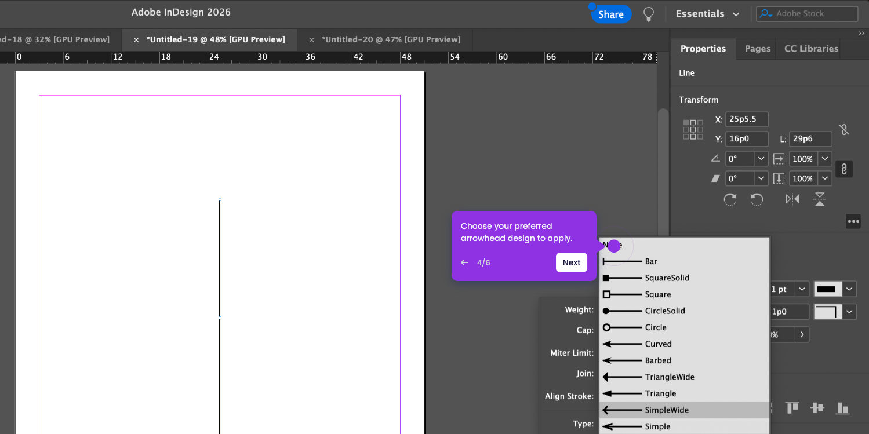Open shear angle dropdown

pos(761,178)
